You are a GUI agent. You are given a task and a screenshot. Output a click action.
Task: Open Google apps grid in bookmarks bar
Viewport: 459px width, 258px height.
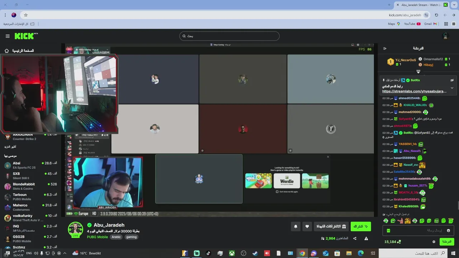[446, 24]
